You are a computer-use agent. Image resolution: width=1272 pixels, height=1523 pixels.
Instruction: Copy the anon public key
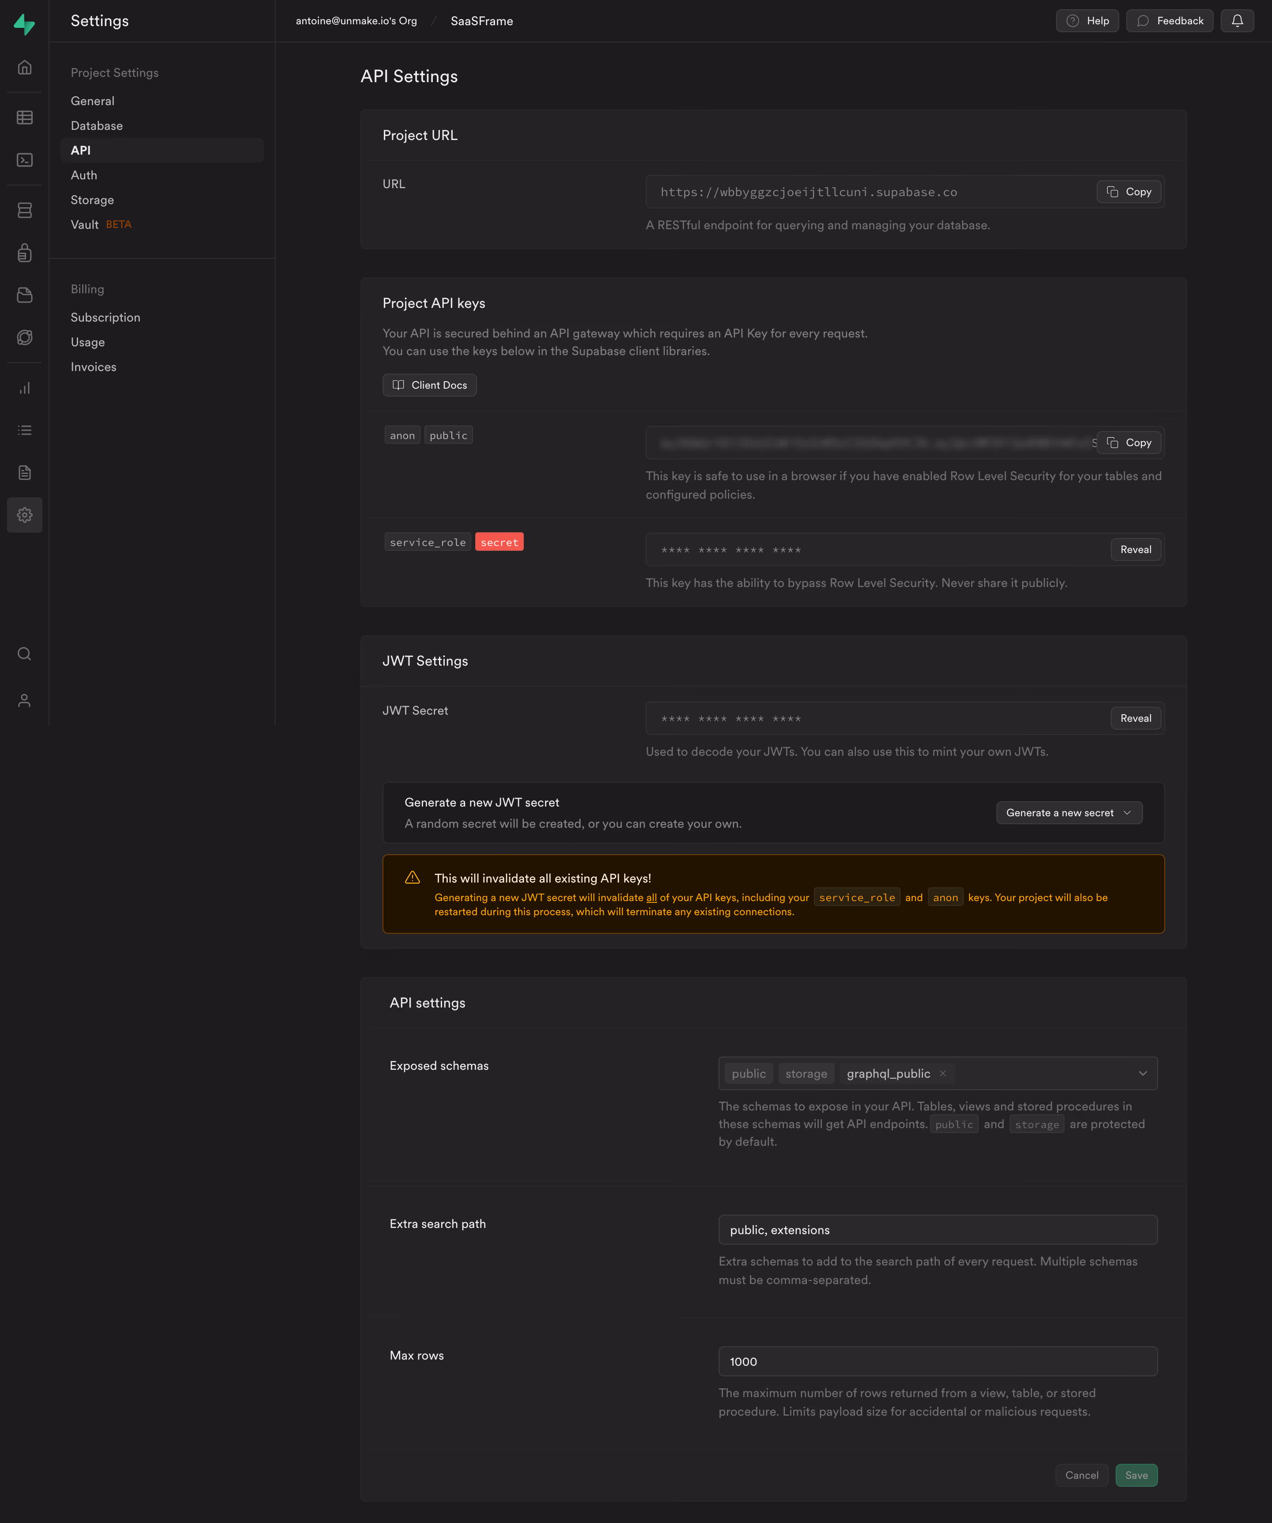pos(1128,443)
